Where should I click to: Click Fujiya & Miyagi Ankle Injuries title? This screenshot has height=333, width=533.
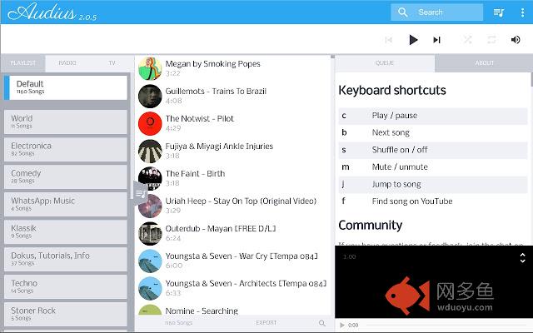tap(219, 147)
